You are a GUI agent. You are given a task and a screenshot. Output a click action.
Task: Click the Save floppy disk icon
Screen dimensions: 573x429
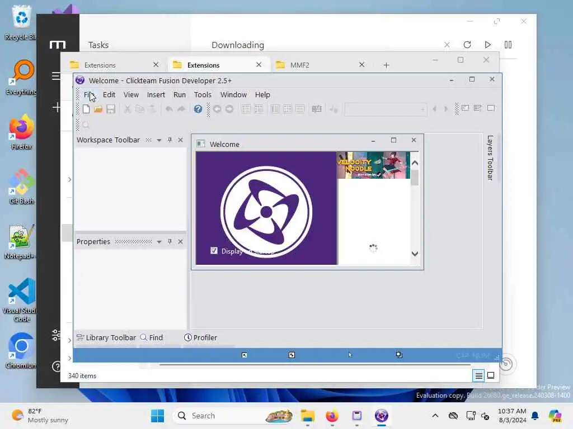pos(111,109)
